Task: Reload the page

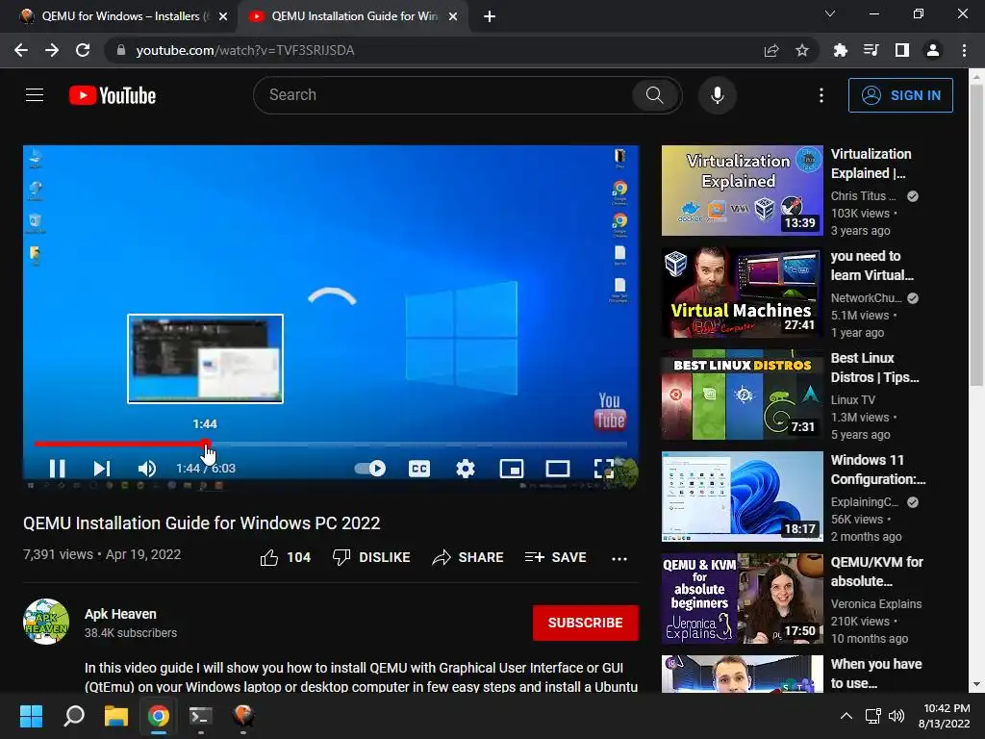Action: click(x=83, y=50)
